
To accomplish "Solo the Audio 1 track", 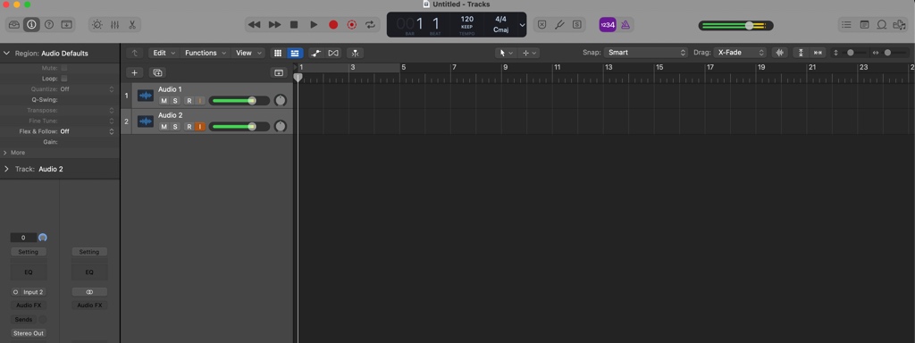I will click(x=174, y=101).
